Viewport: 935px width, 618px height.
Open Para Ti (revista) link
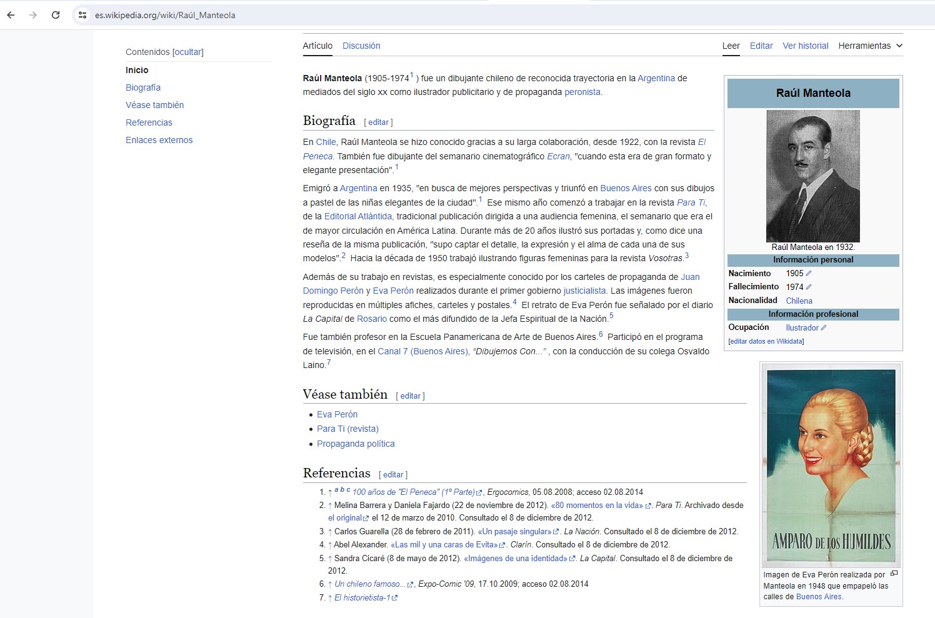pos(347,429)
